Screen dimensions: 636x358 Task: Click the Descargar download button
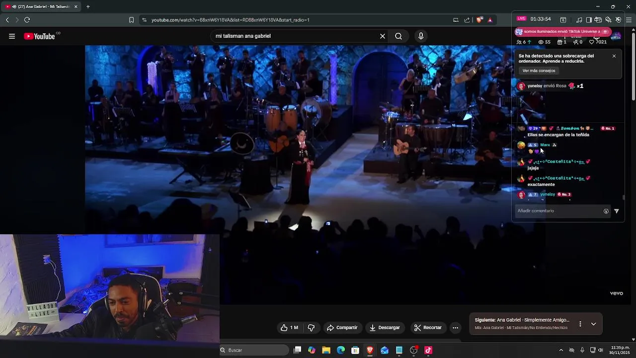(385, 328)
